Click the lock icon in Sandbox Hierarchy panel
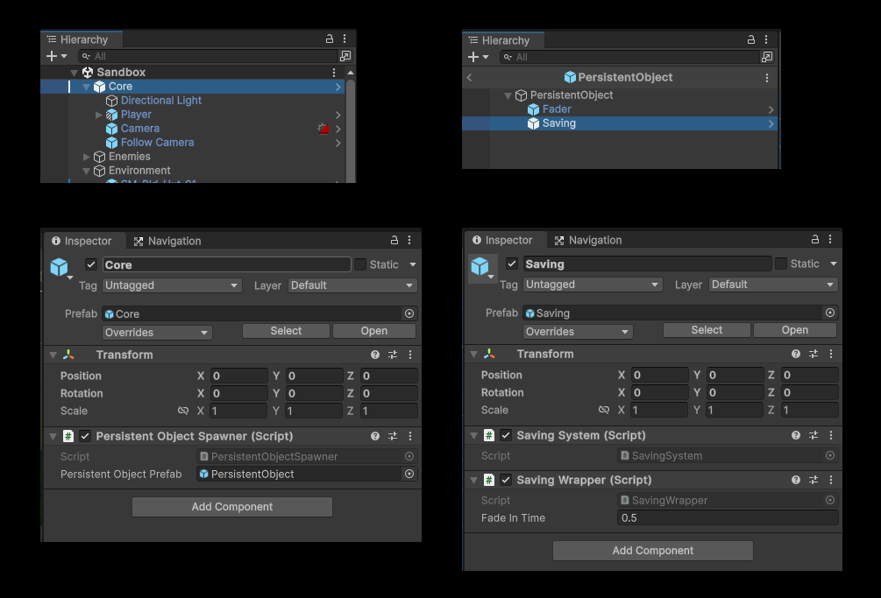This screenshot has height=598, width=881. click(x=330, y=39)
